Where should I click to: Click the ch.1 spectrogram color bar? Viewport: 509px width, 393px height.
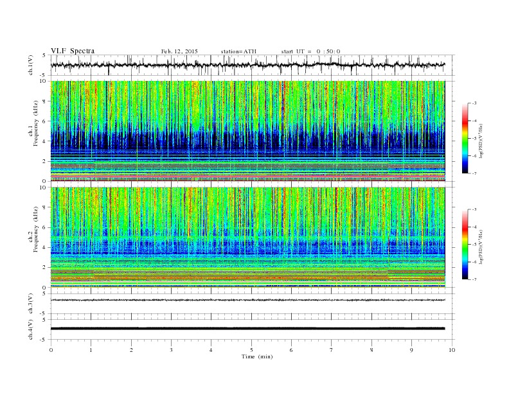pyautogui.click(x=465, y=138)
